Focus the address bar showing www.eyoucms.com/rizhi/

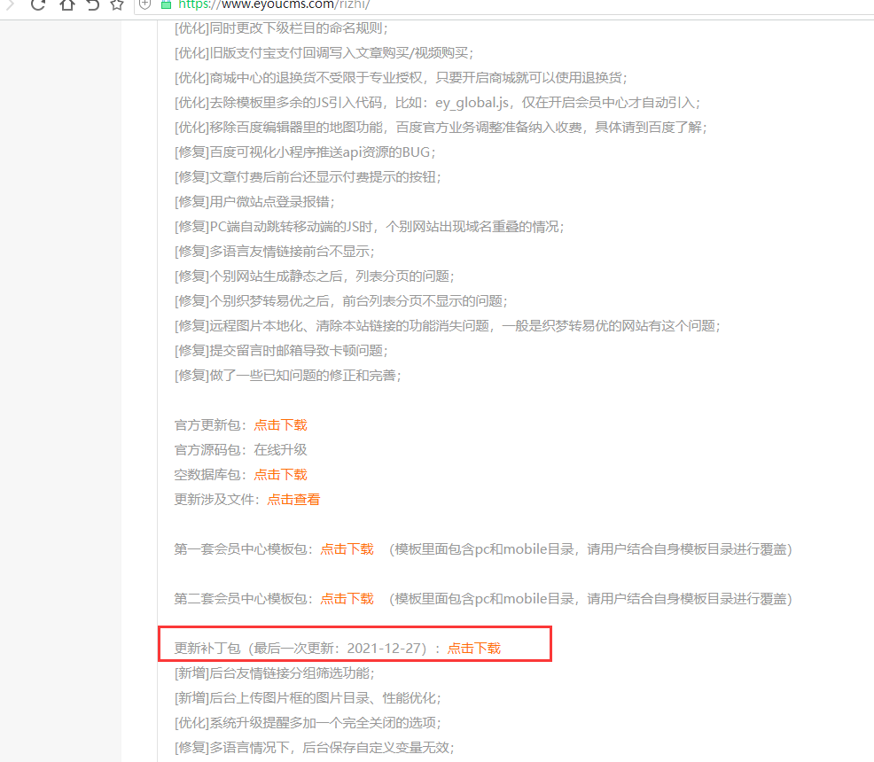(502, 5)
